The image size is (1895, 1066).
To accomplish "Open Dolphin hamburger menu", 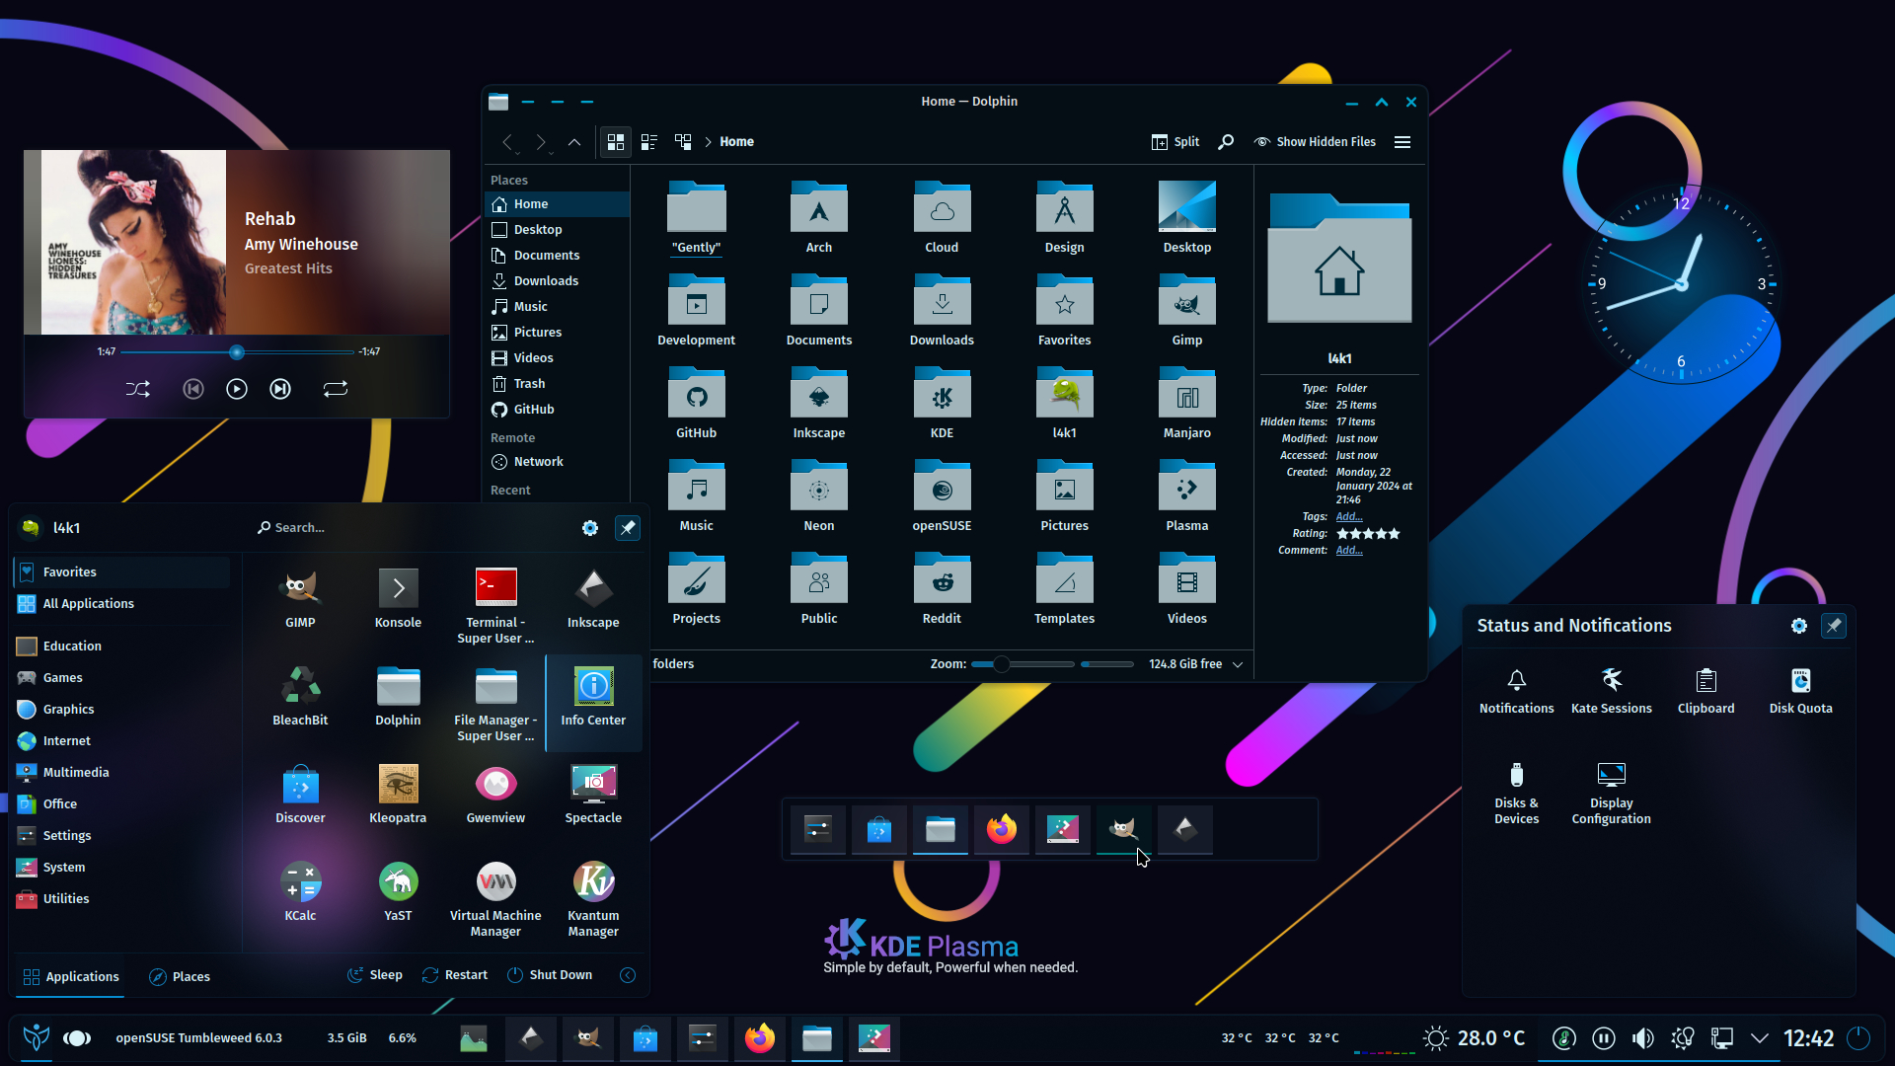I will click(x=1402, y=142).
